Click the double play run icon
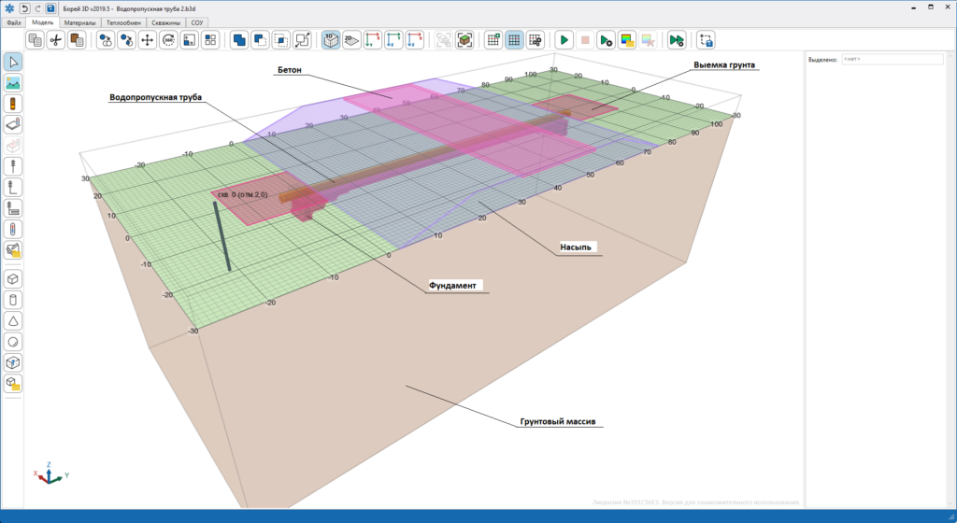Image resolution: width=957 pixels, height=523 pixels. pyautogui.click(x=677, y=40)
